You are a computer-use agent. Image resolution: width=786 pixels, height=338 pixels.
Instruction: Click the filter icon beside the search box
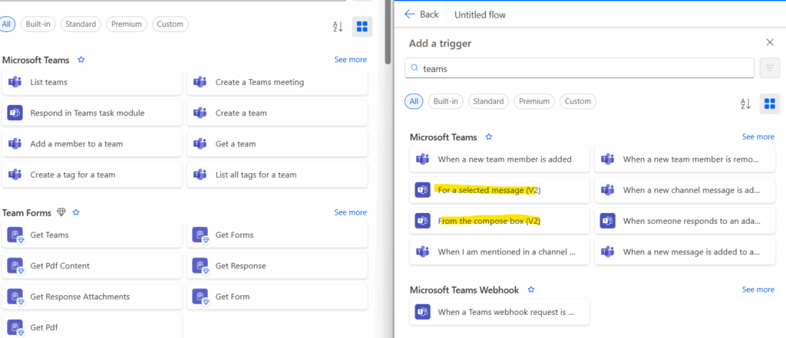(x=769, y=68)
